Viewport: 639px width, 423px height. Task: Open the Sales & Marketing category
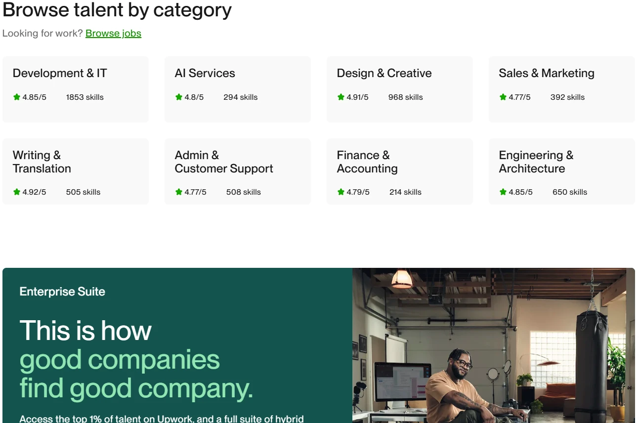[x=561, y=89]
